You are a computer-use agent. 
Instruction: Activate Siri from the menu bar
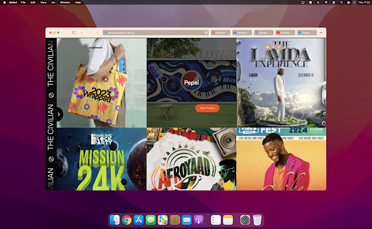tap(354, 2)
